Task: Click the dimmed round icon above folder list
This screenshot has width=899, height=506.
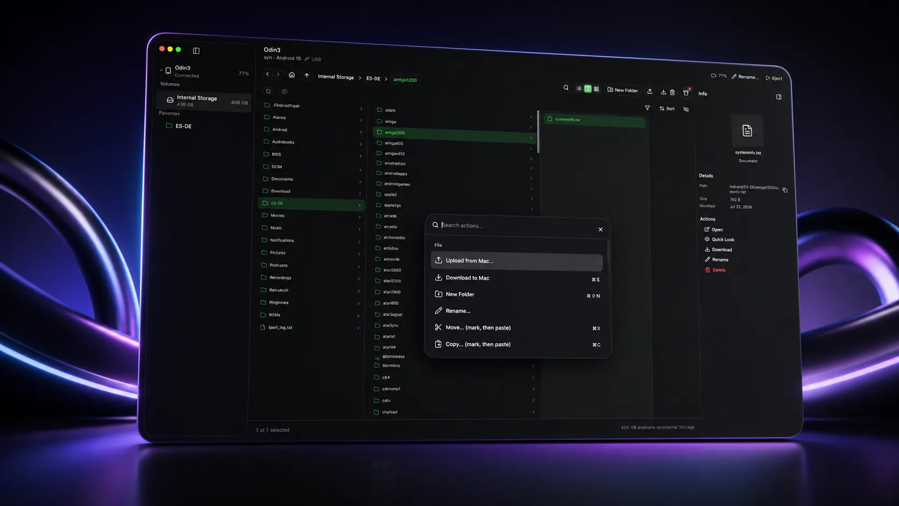Action: pyautogui.click(x=284, y=92)
